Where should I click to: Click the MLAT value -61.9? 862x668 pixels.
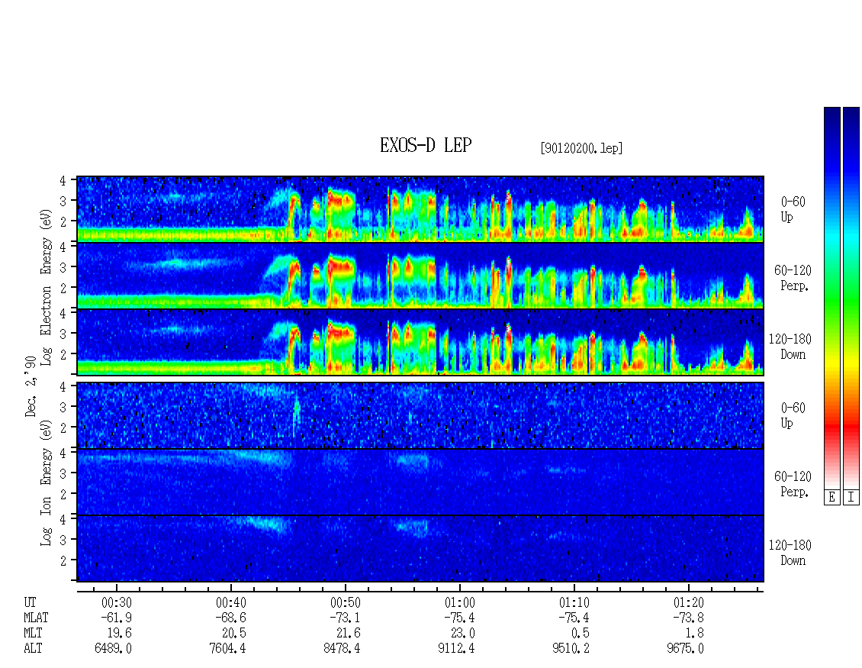(117, 618)
